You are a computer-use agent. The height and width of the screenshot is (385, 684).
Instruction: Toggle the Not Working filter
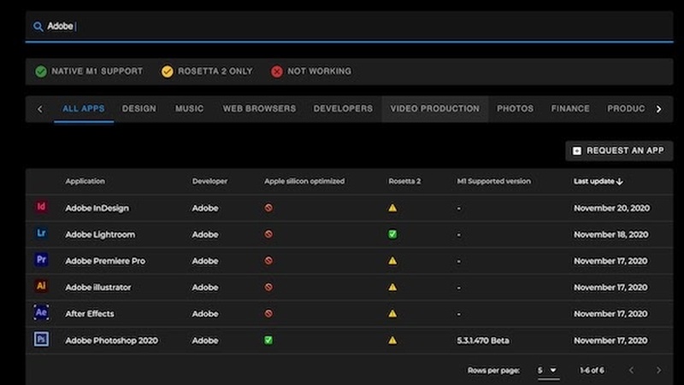coord(310,72)
